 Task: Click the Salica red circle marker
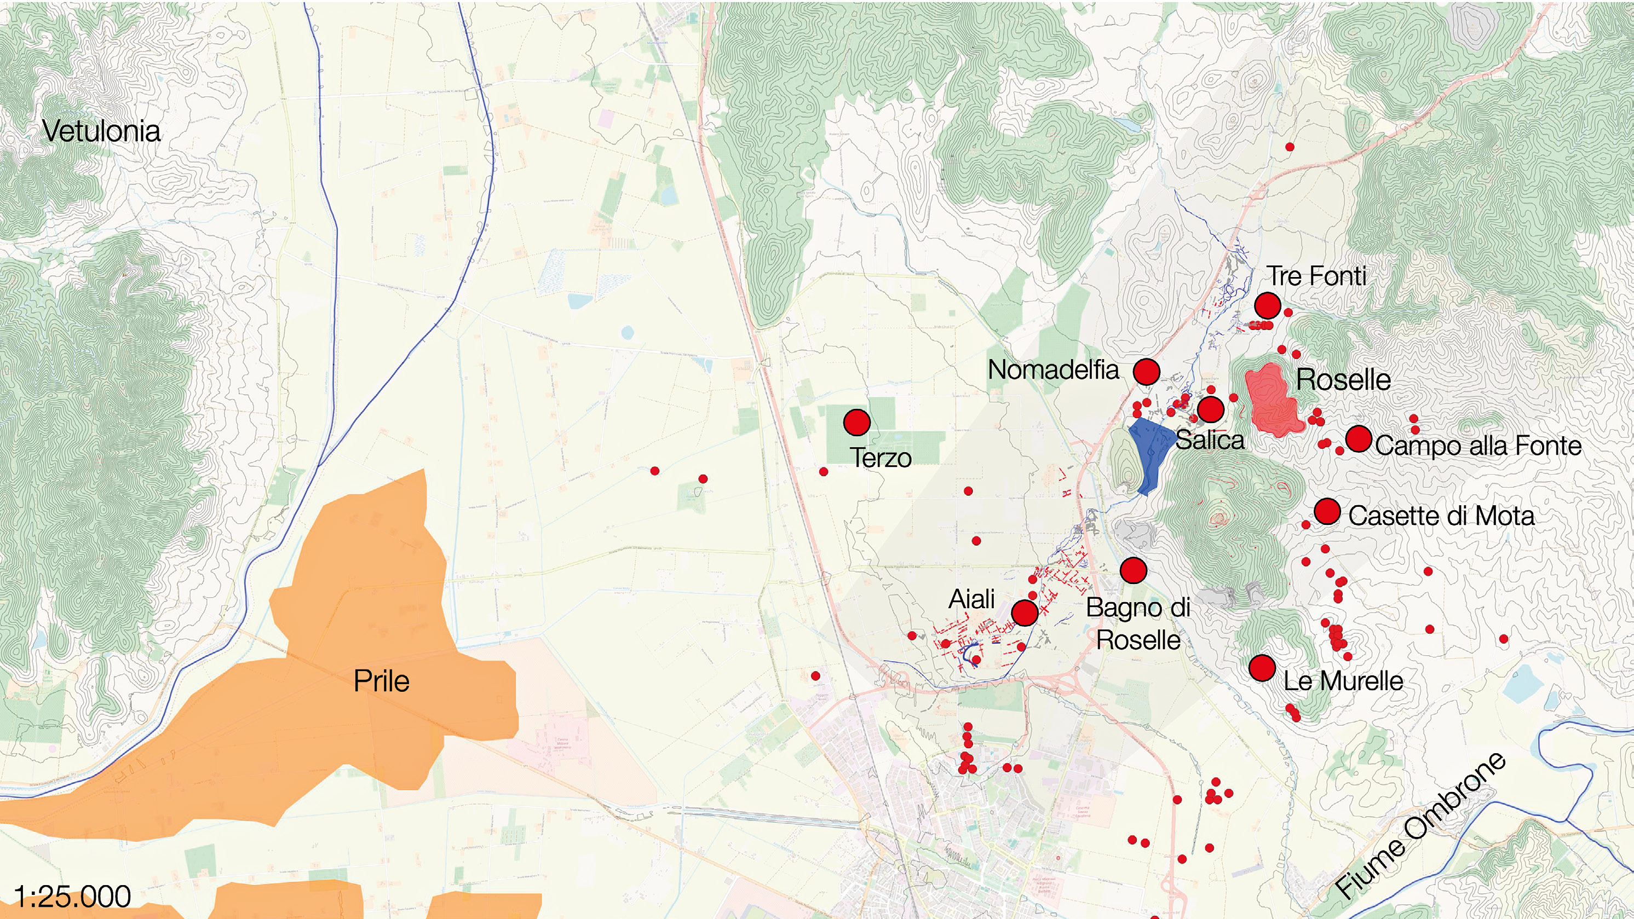click(1210, 410)
